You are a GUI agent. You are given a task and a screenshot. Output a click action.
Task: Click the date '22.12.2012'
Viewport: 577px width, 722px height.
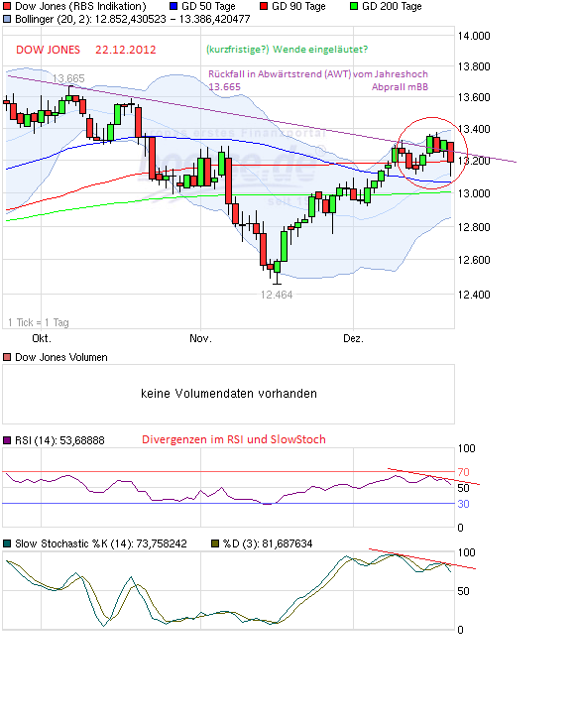pos(126,50)
